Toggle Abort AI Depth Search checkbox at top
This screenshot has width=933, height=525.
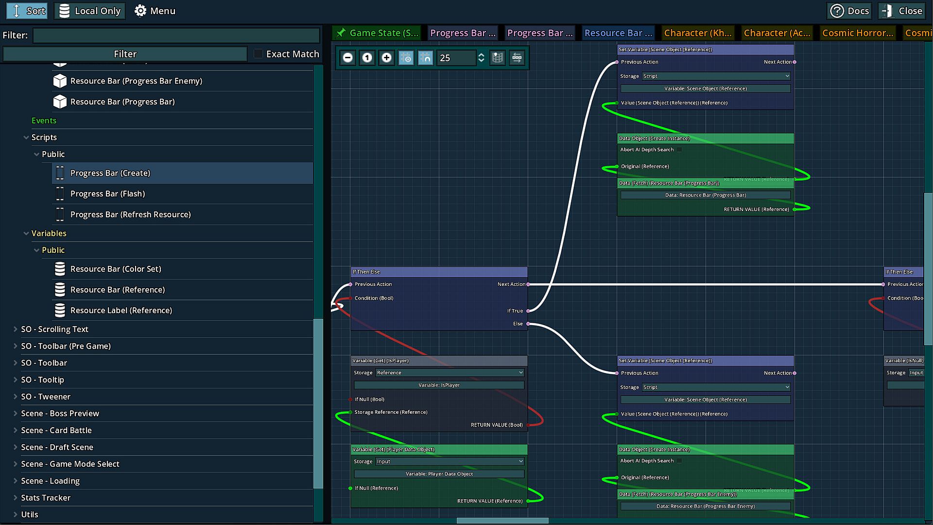click(679, 150)
